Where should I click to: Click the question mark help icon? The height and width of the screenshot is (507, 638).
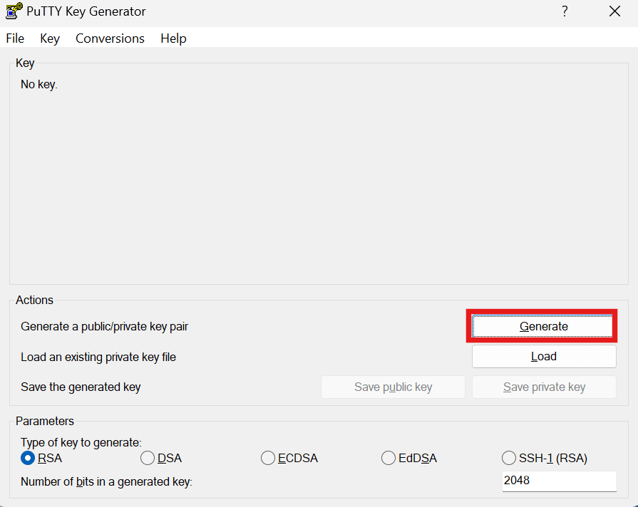point(565,11)
